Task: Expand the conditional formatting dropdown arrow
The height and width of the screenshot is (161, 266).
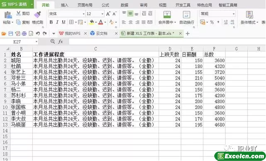Action: tap(257, 22)
